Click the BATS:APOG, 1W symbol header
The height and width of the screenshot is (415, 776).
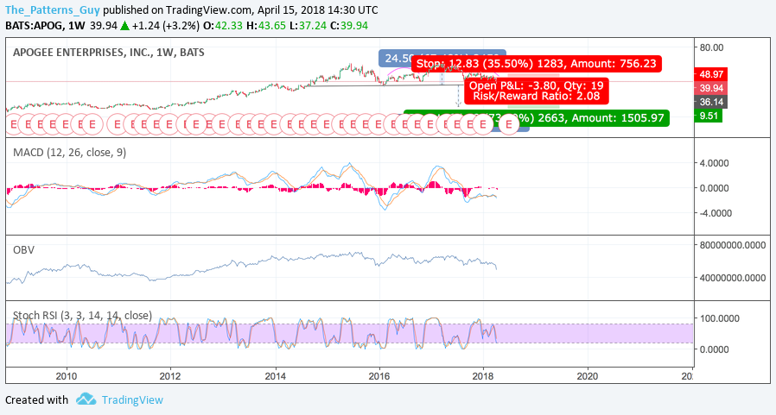point(46,26)
